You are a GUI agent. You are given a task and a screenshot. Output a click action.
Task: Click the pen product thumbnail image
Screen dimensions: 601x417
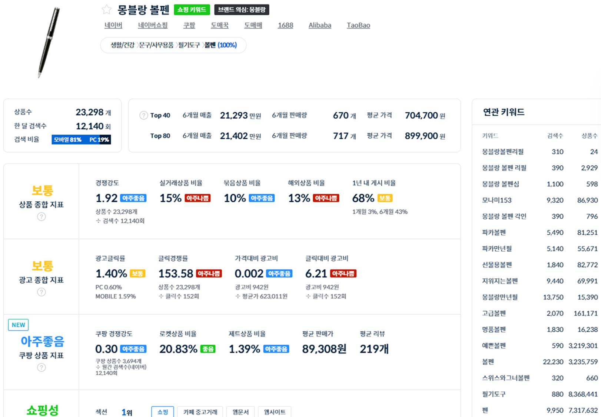coord(49,42)
